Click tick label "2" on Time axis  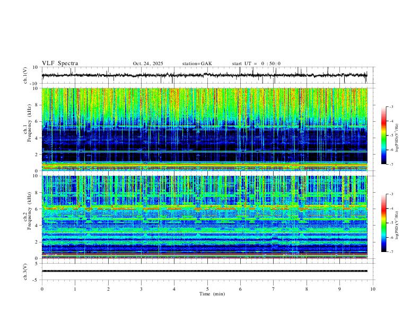[x=108, y=289]
